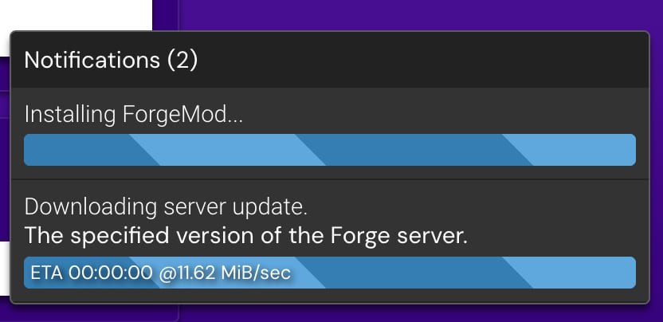Screen dimensions: 663x322
Task: Click right end of ForgeMod progress bar
Action: click(x=628, y=150)
